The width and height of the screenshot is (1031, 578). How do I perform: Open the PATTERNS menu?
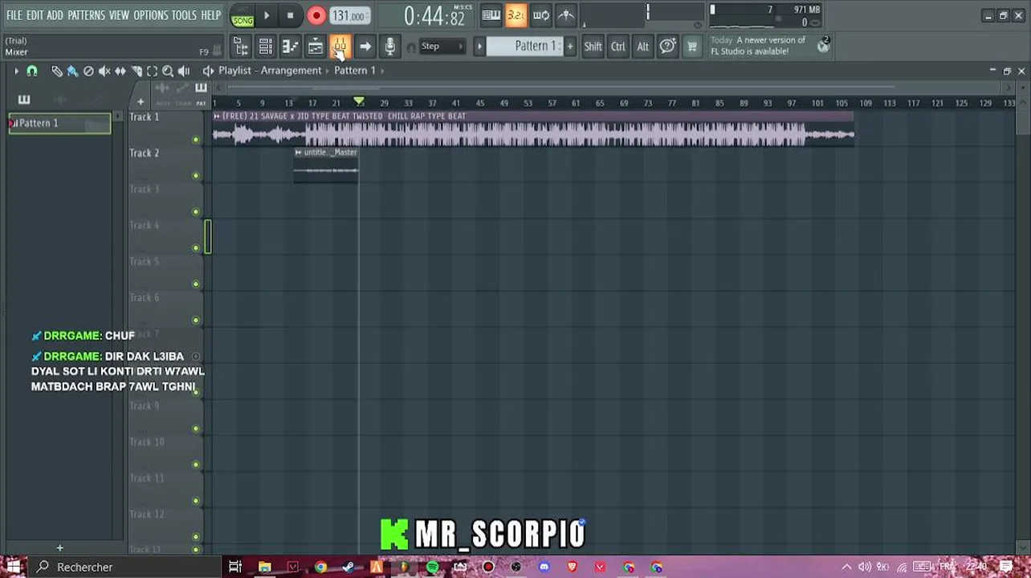click(86, 15)
